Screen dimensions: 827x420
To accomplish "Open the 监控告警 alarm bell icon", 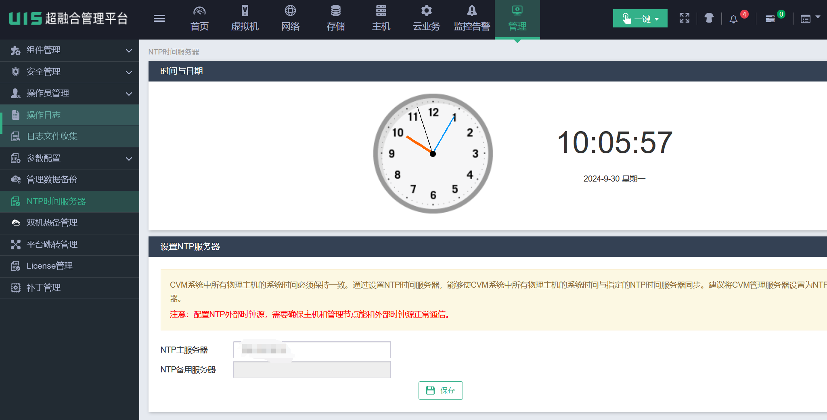I will (472, 11).
